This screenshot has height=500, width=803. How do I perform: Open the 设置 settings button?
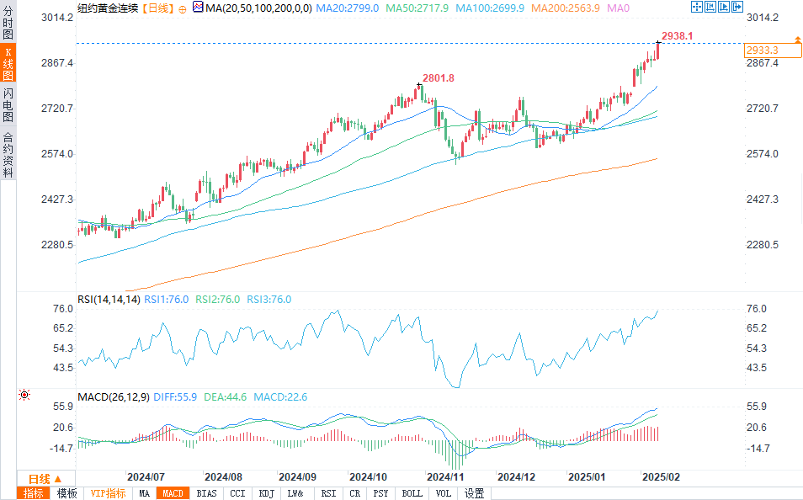[x=475, y=493]
